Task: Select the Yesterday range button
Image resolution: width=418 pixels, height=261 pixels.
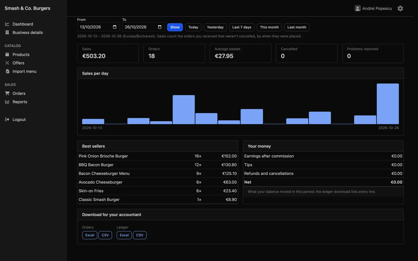Action: point(215,27)
